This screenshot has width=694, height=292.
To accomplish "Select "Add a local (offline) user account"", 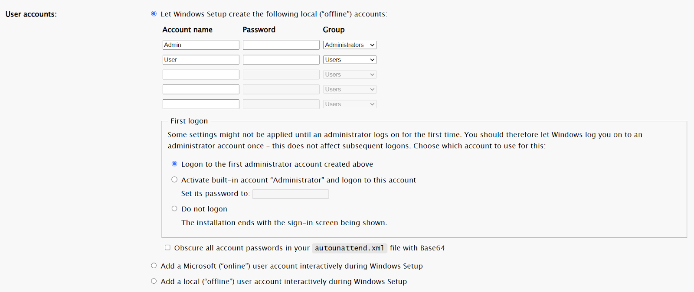I will pos(154,281).
